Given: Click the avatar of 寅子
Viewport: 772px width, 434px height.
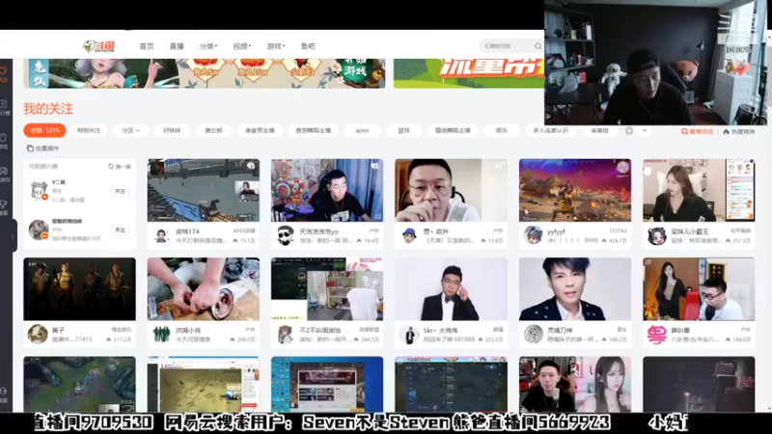Looking at the screenshot, I should point(38,334).
